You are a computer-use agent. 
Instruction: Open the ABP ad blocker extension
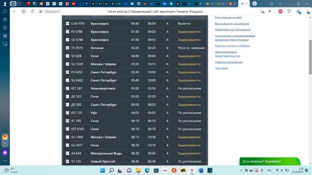[x=280, y=11]
